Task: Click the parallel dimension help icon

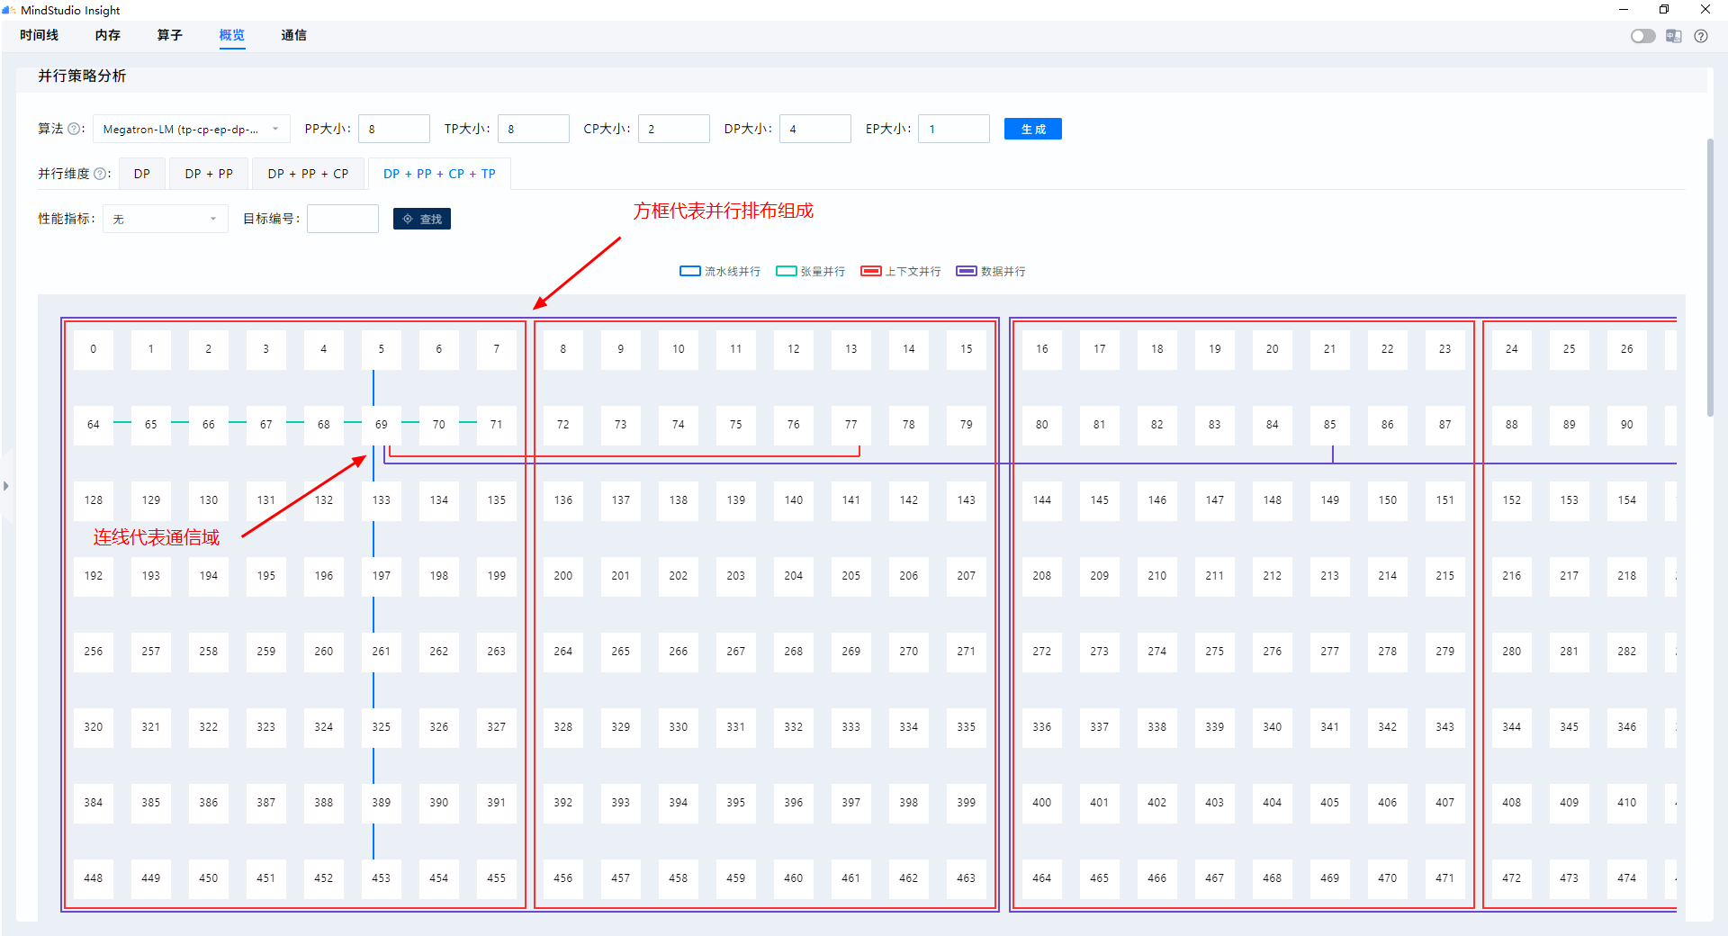Action: (100, 174)
